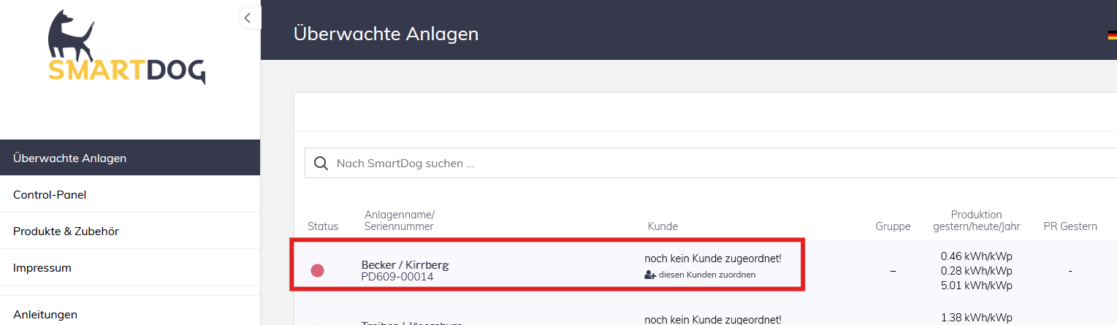Open the Becker / Kirrberg plant entry

click(x=405, y=264)
